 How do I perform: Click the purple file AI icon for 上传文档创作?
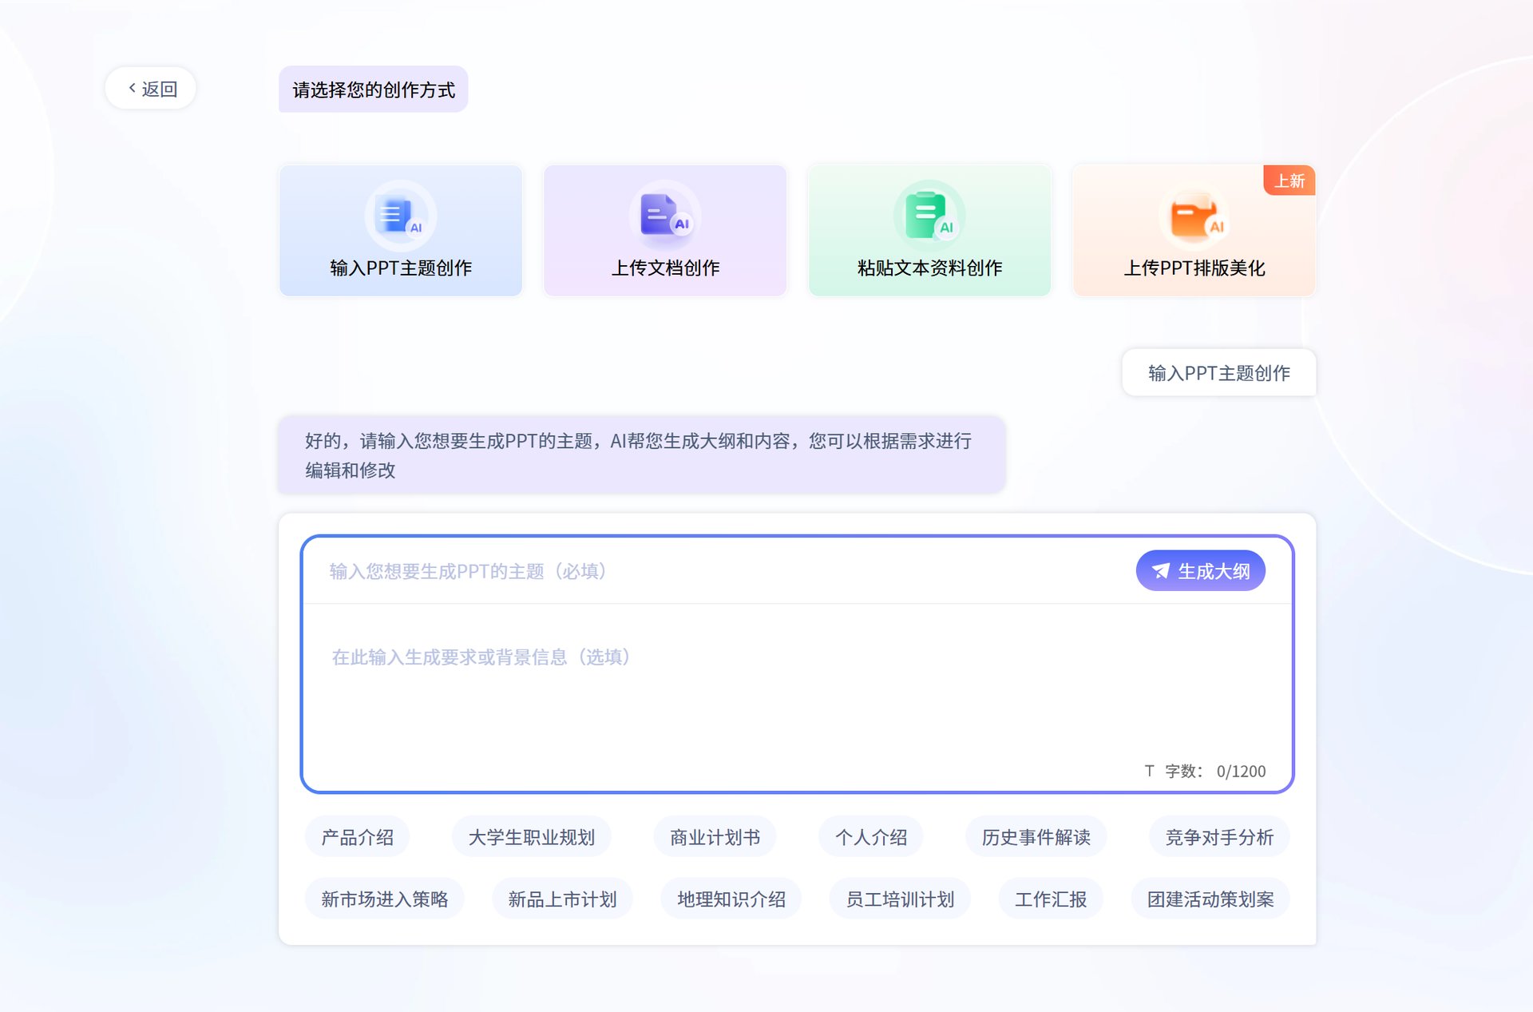[665, 216]
